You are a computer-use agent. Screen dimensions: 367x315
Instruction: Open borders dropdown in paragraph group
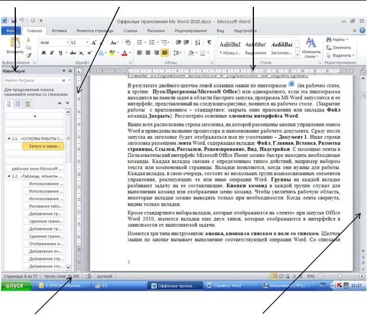(x=208, y=53)
